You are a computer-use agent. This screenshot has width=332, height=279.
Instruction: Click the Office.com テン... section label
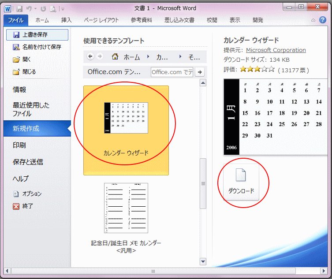[x=114, y=72]
